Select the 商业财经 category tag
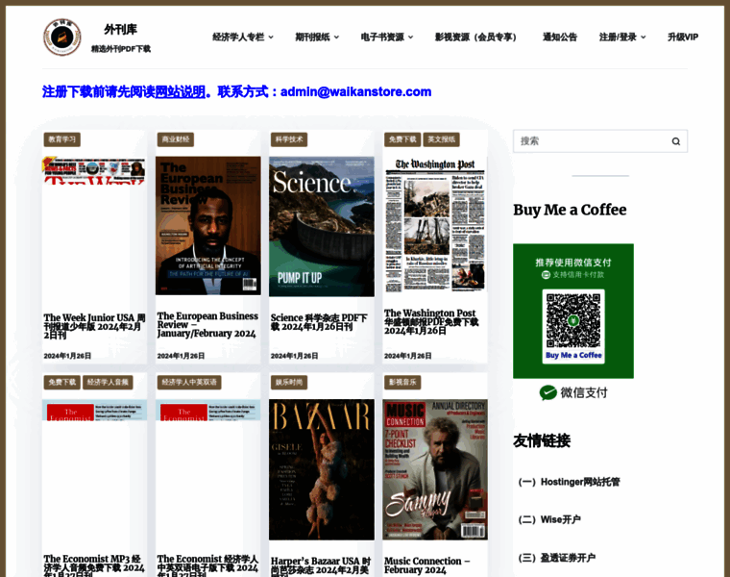Screen dimensions: 730x577 [175, 139]
